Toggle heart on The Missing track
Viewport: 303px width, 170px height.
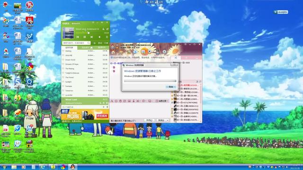coord(63,68)
